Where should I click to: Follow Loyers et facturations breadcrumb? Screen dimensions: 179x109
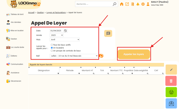click(56, 13)
